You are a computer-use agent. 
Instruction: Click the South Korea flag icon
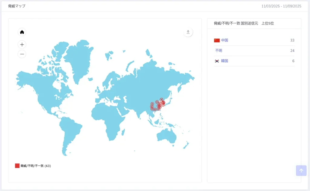click(x=217, y=61)
